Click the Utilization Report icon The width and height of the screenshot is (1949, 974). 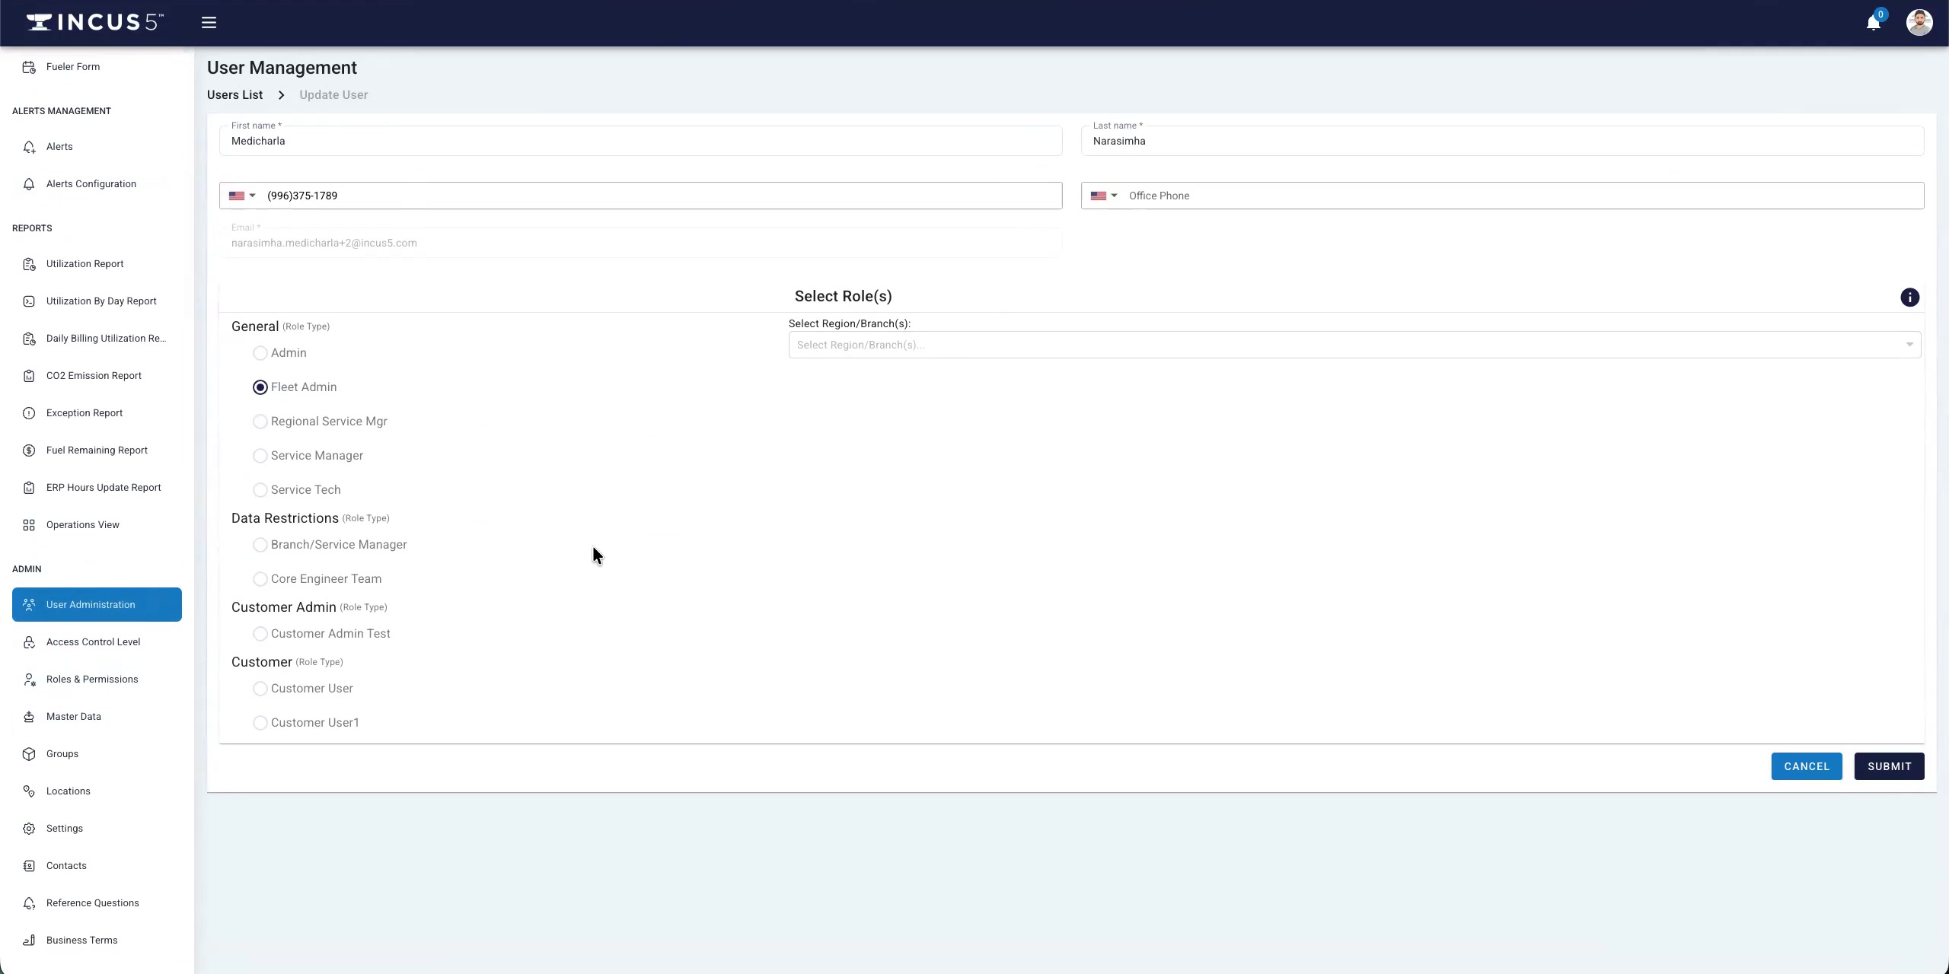[x=29, y=264]
